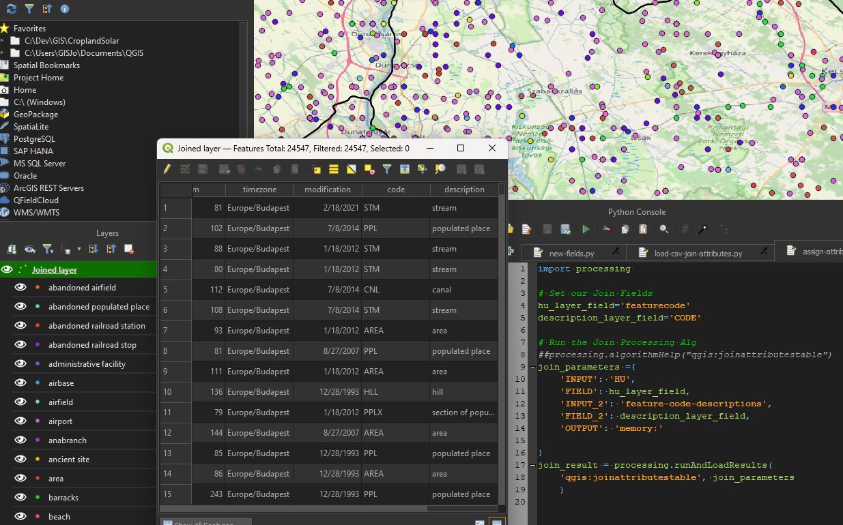Select WMS/WMTS entry in Browser
Viewport: 843px width, 525px height.
36,213
